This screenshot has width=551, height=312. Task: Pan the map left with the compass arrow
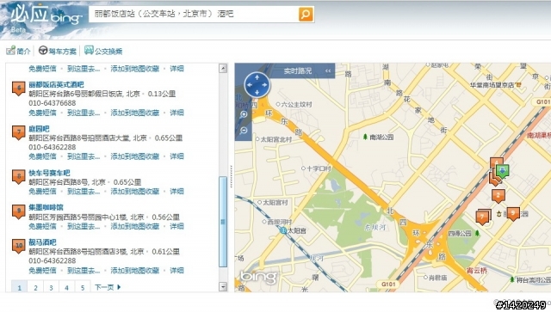point(250,85)
